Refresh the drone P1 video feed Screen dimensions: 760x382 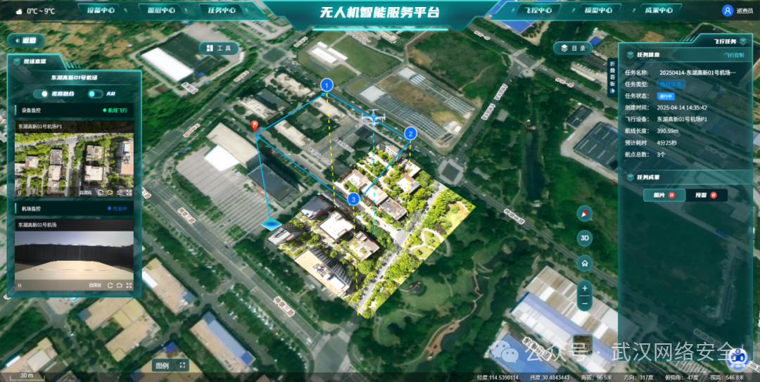click(101, 193)
